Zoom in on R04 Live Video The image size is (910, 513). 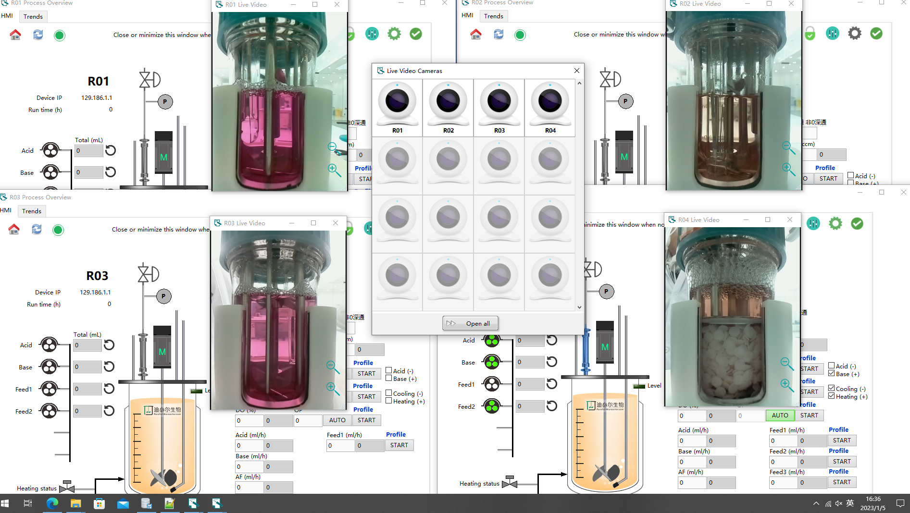coord(787,385)
